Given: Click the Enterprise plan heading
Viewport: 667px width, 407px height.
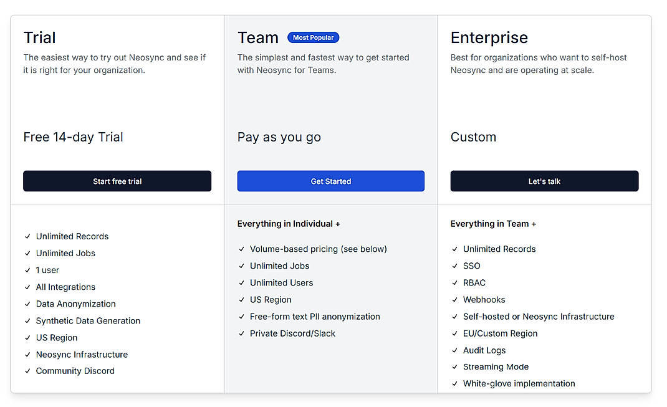Looking at the screenshot, I should pos(489,37).
